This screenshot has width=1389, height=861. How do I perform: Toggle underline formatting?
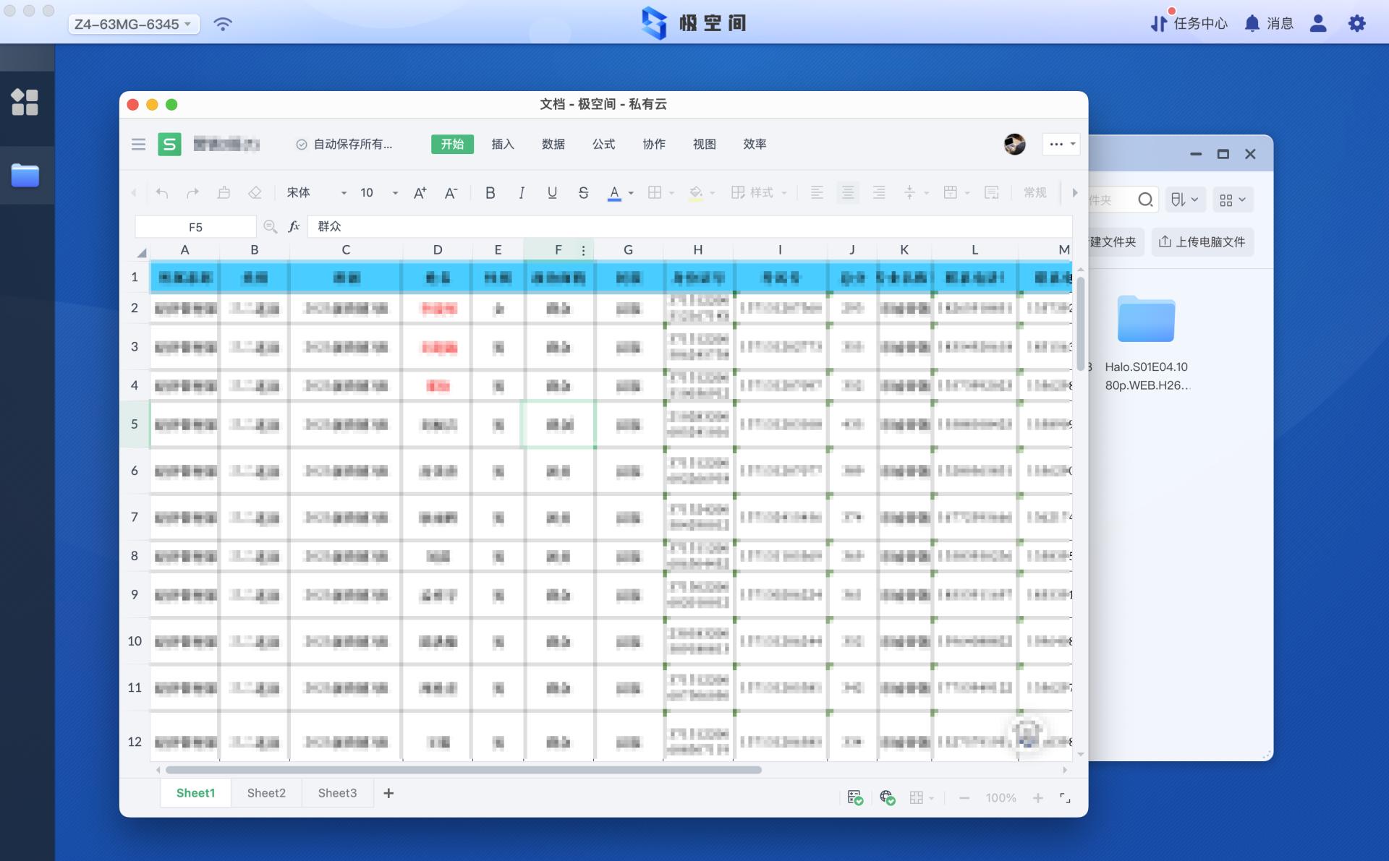click(x=552, y=193)
